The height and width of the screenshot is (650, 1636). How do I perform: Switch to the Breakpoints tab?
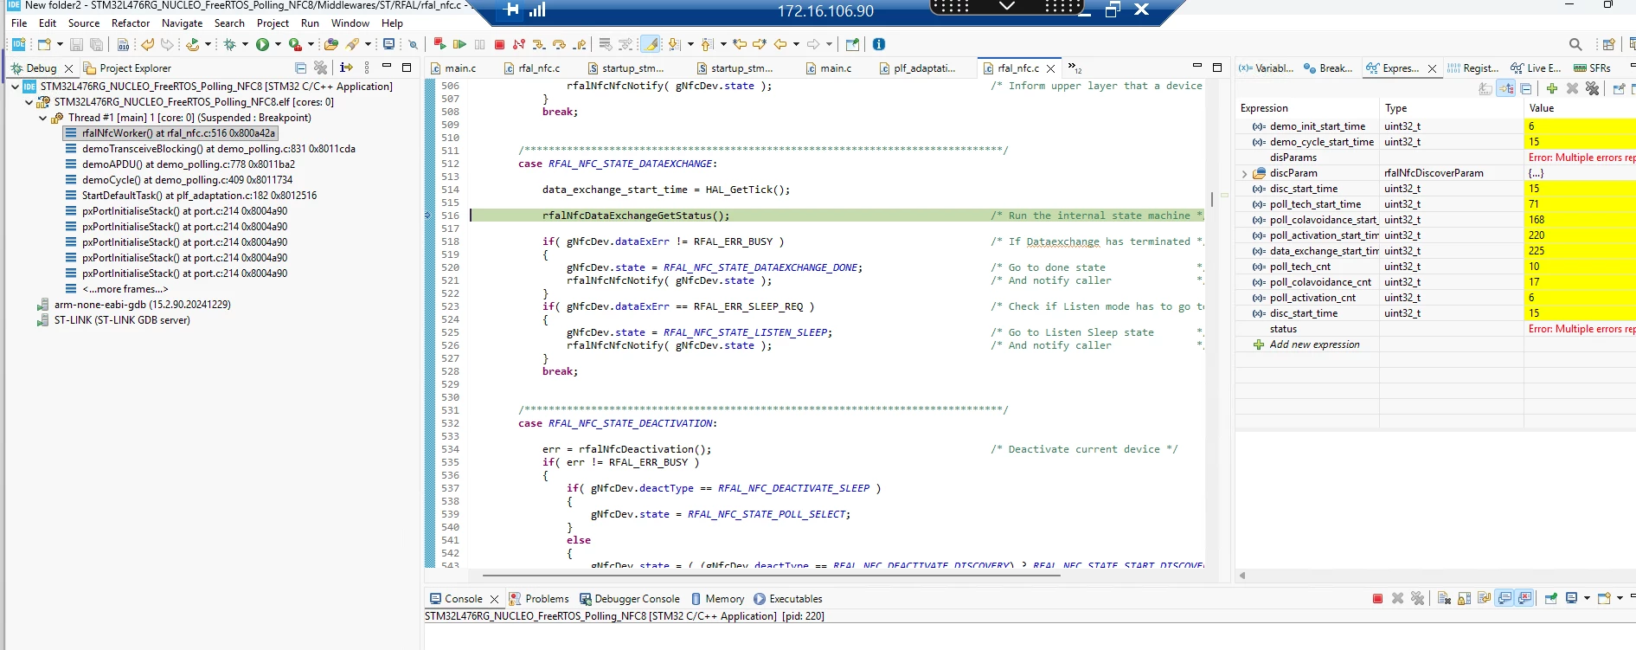(x=1328, y=68)
